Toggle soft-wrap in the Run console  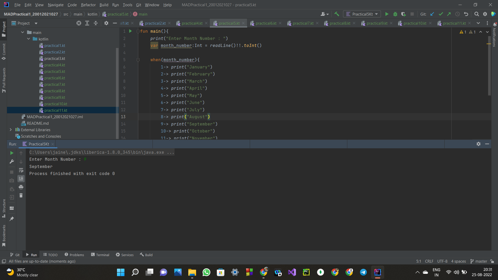pyautogui.click(x=21, y=170)
